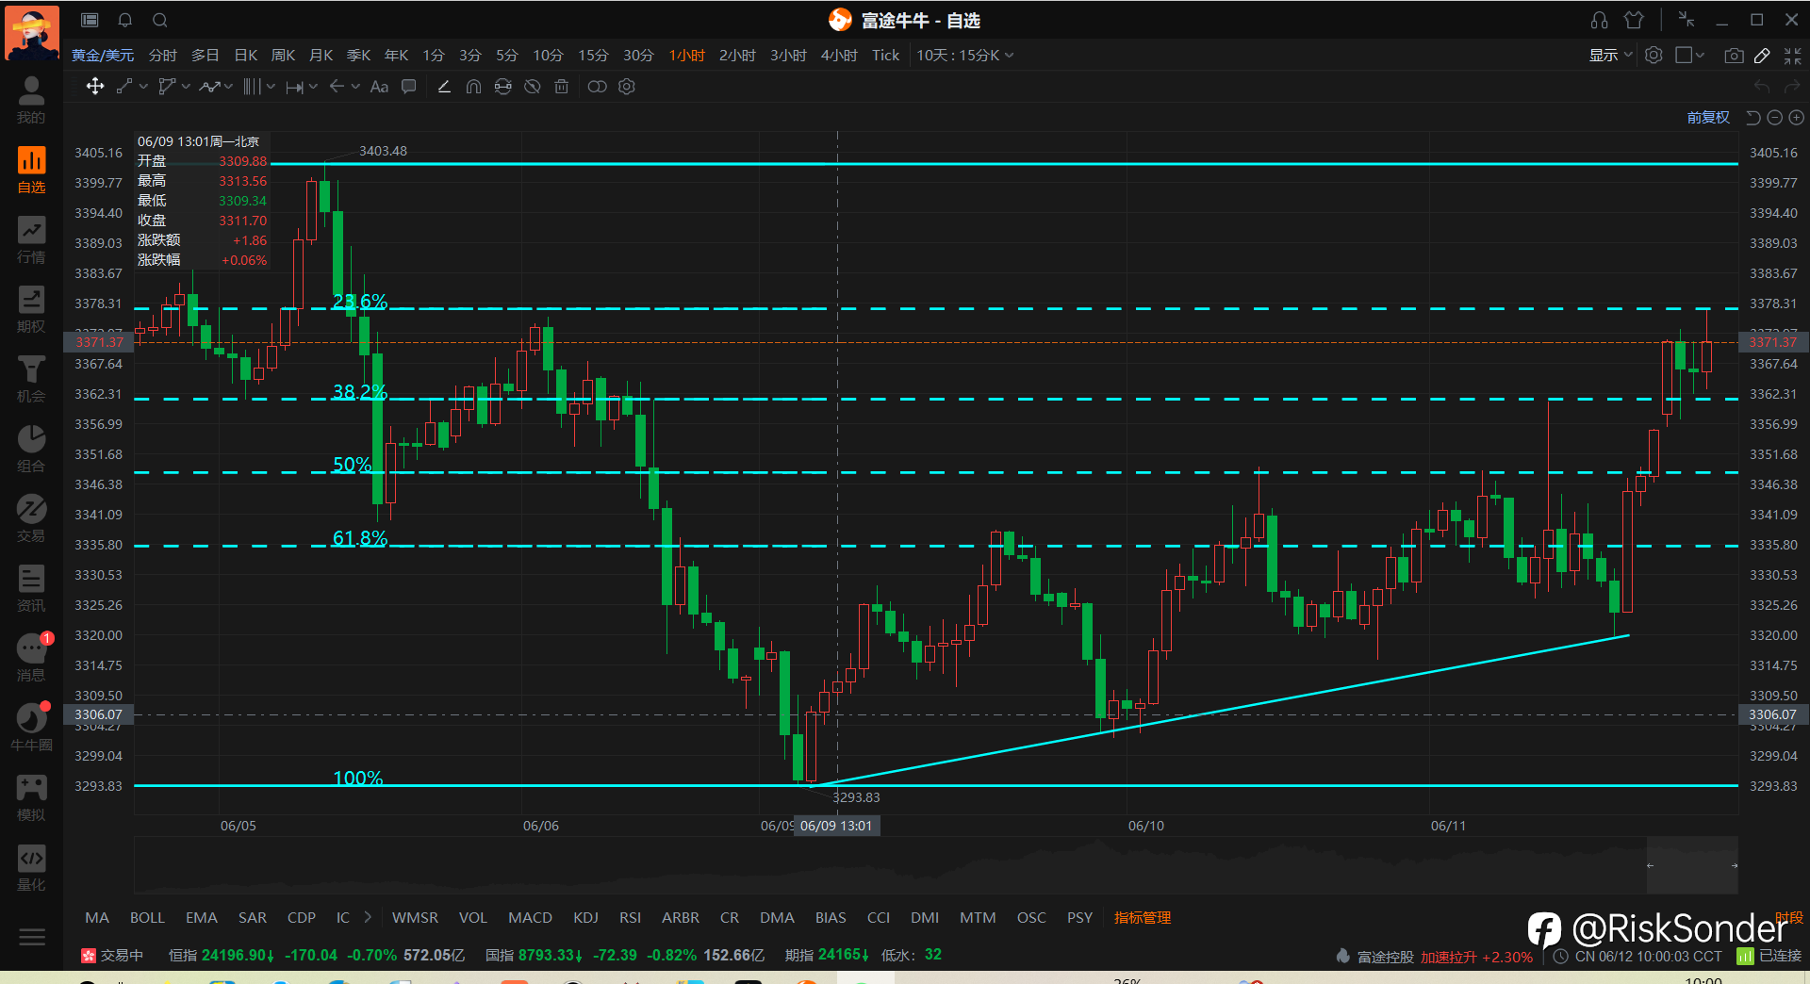Select the arrow annotation tool
The image size is (1810, 984).
tap(337, 87)
